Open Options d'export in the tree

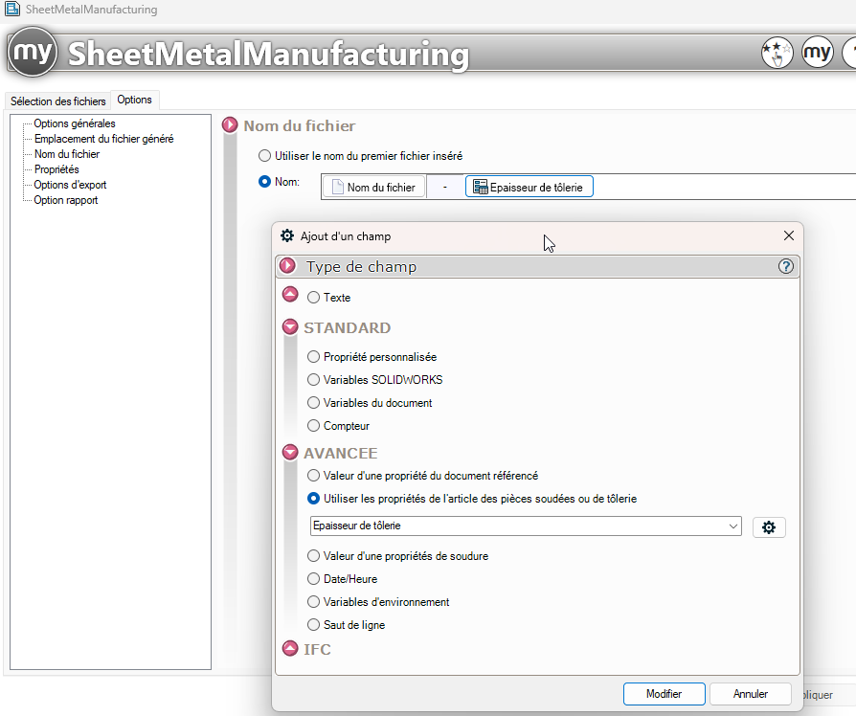[x=70, y=185]
